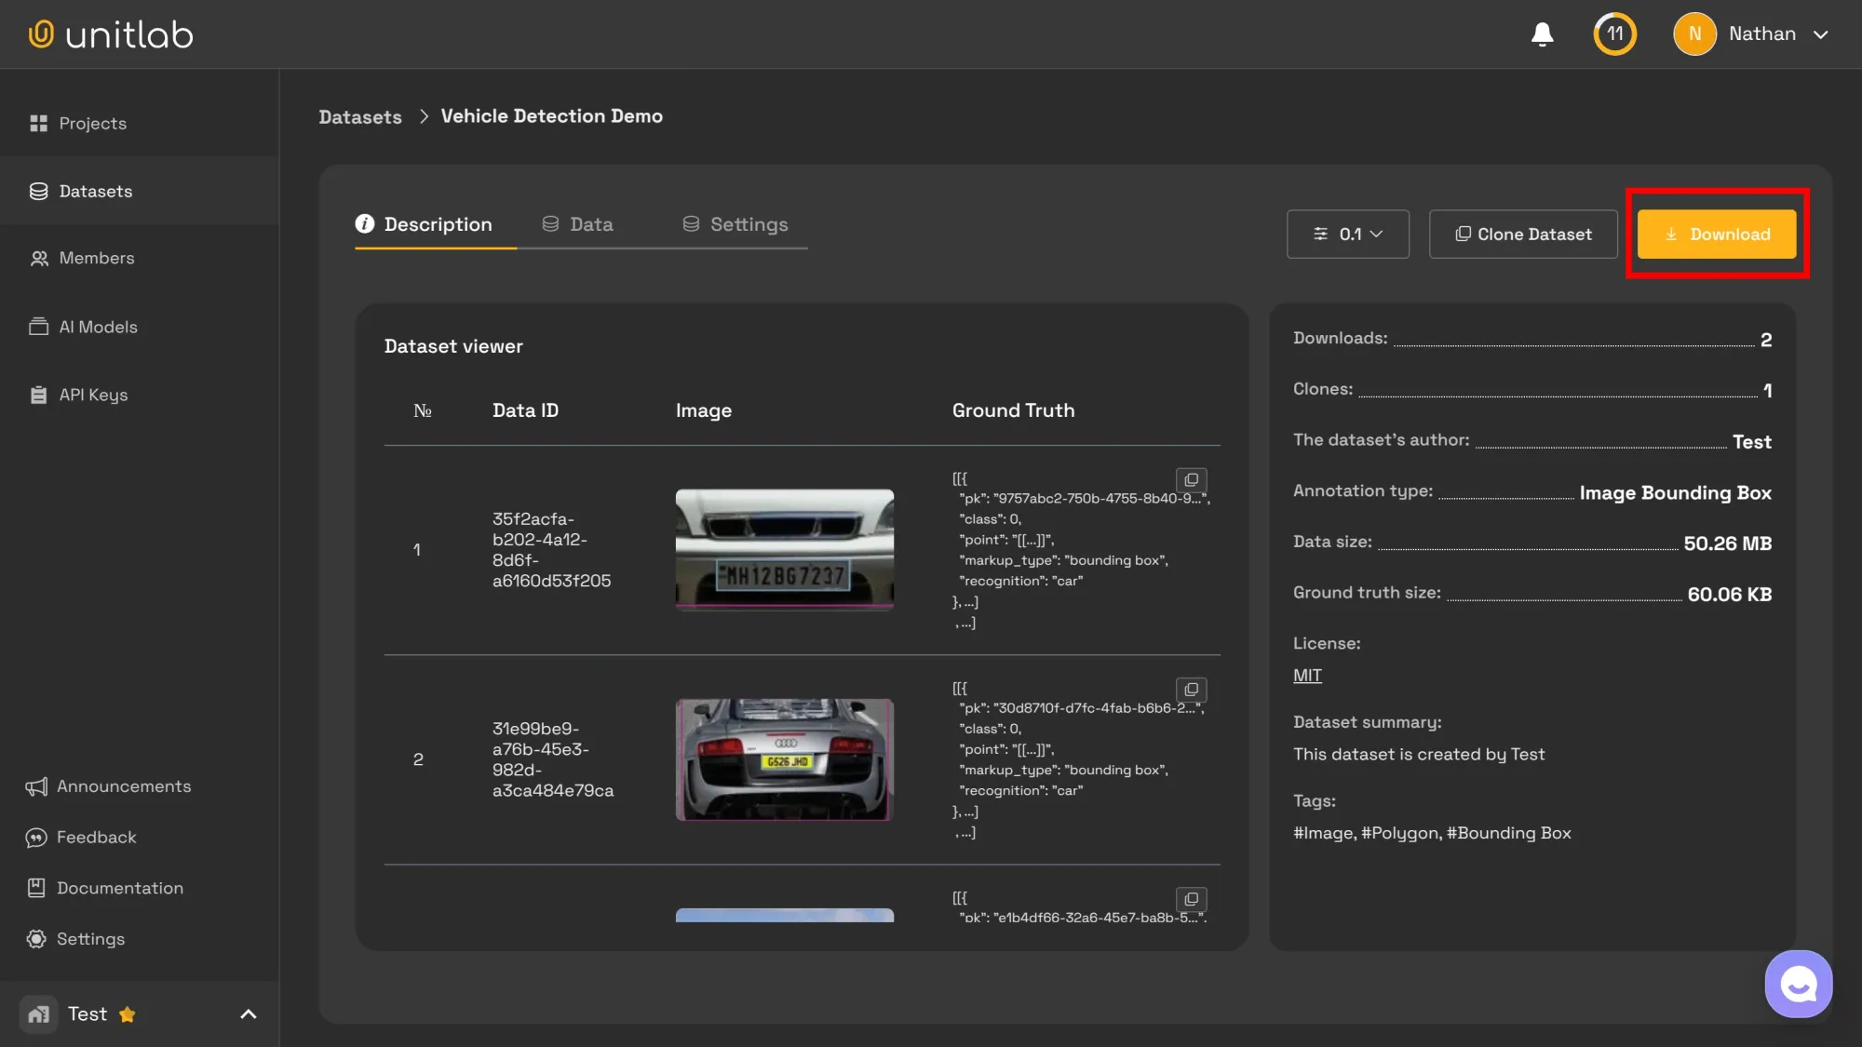Download the Vehicle Detection Demo dataset
This screenshot has height=1047, width=1862.
[x=1716, y=234]
